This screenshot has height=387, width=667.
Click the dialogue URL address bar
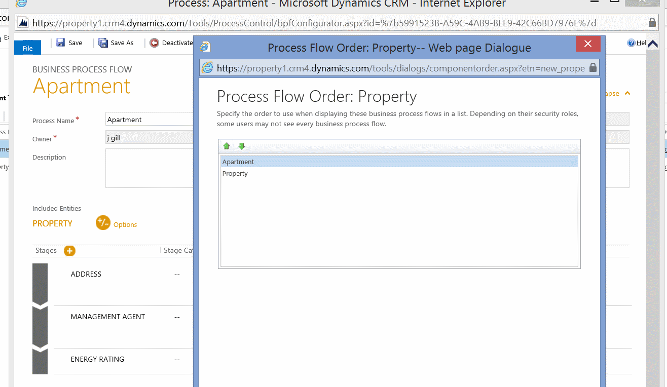click(400, 68)
